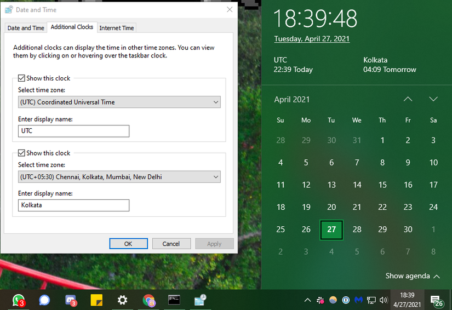452x310 pixels.
Task: Uncheck Show this clock for Kolkata
Action: coord(22,153)
